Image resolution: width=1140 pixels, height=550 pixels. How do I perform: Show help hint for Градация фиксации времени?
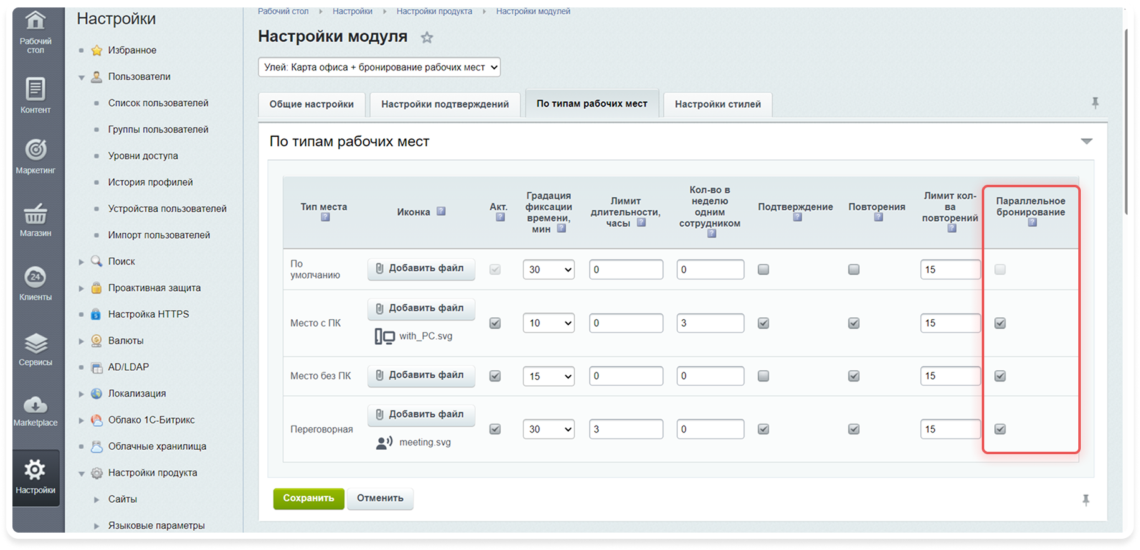click(561, 228)
